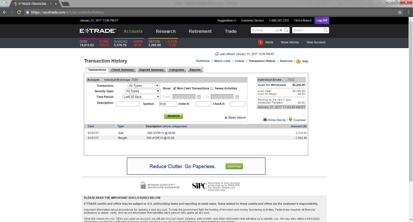Click the browser address bar URL
The image size is (413, 222).
coord(68,12)
